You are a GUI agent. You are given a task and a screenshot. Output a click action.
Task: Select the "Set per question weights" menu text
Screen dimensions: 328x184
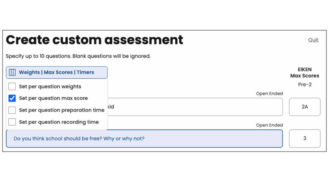click(x=50, y=87)
